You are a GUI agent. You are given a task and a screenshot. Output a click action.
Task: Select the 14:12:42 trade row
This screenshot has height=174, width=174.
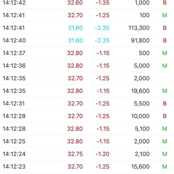87,3
